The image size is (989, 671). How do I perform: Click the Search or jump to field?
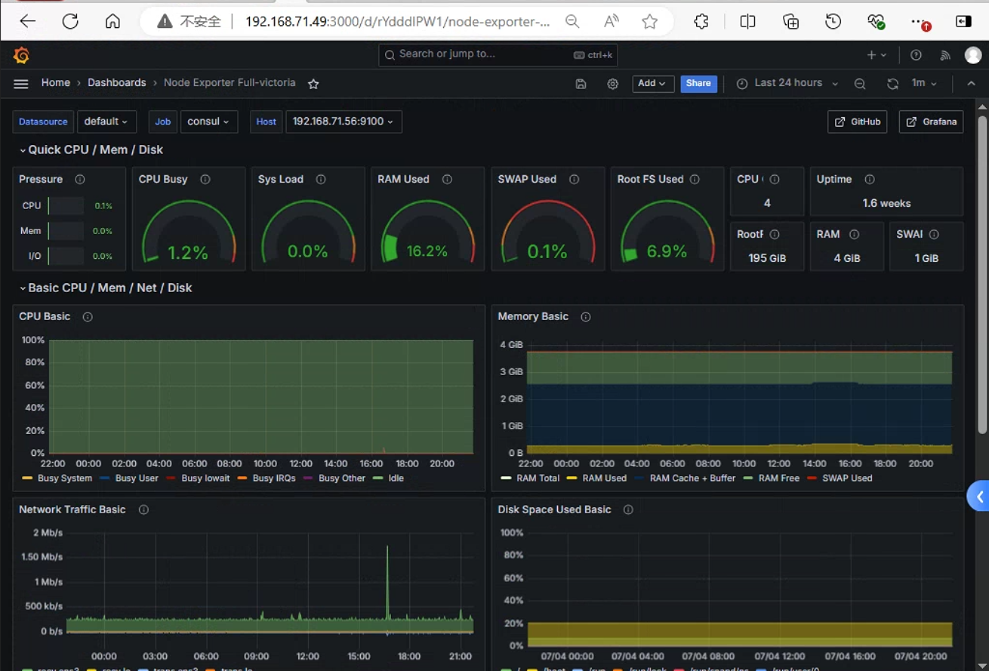tap(498, 54)
